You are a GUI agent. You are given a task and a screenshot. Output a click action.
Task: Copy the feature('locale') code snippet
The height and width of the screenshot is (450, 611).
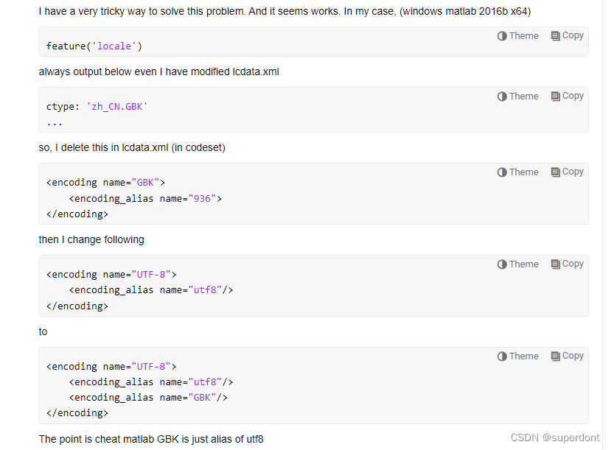point(567,36)
